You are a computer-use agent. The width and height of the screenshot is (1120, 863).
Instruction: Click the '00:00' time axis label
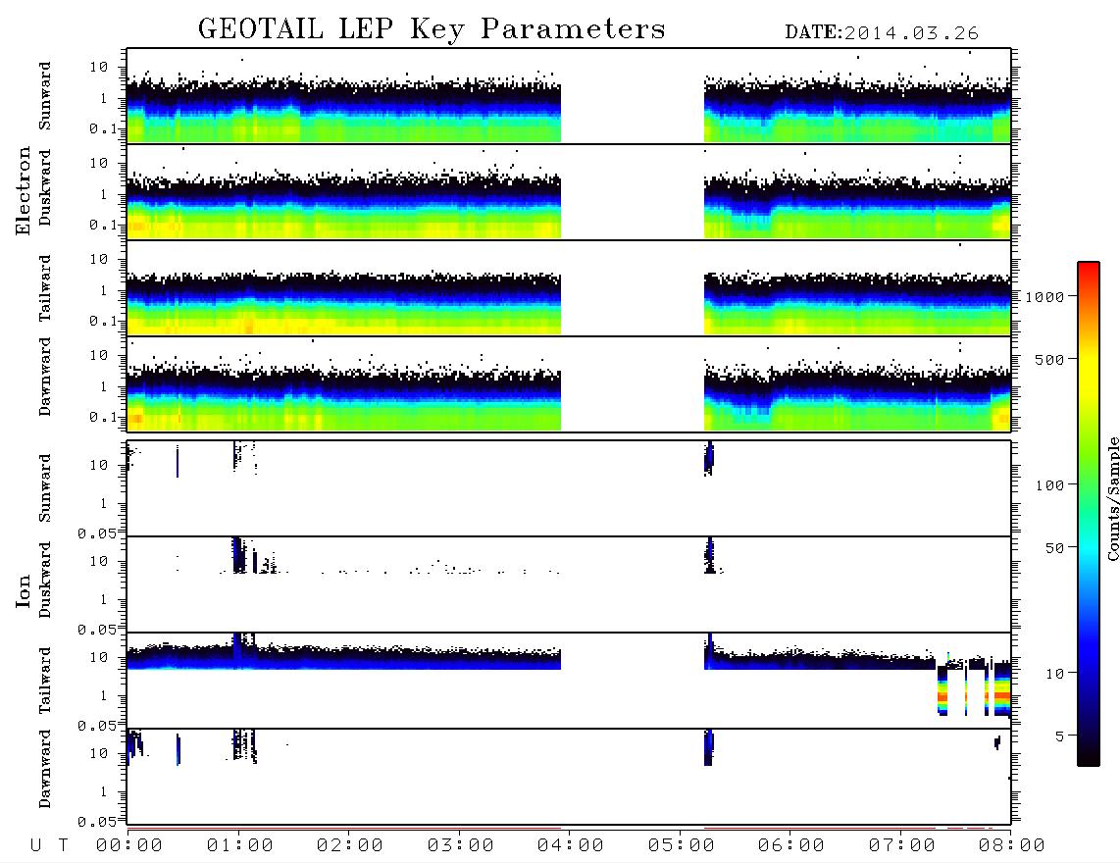click(x=129, y=846)
